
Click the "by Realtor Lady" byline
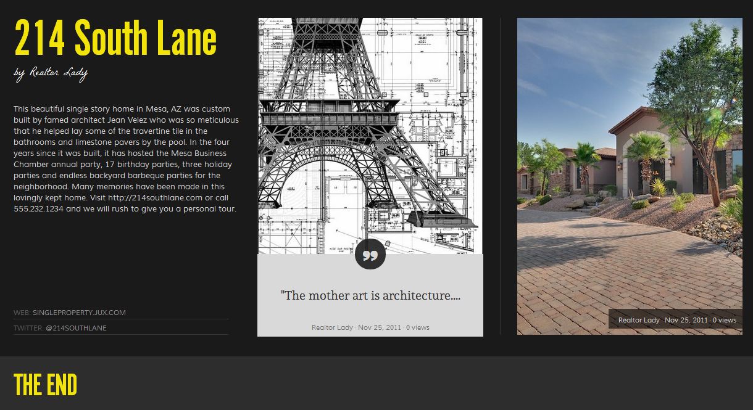tap(51, 73)
